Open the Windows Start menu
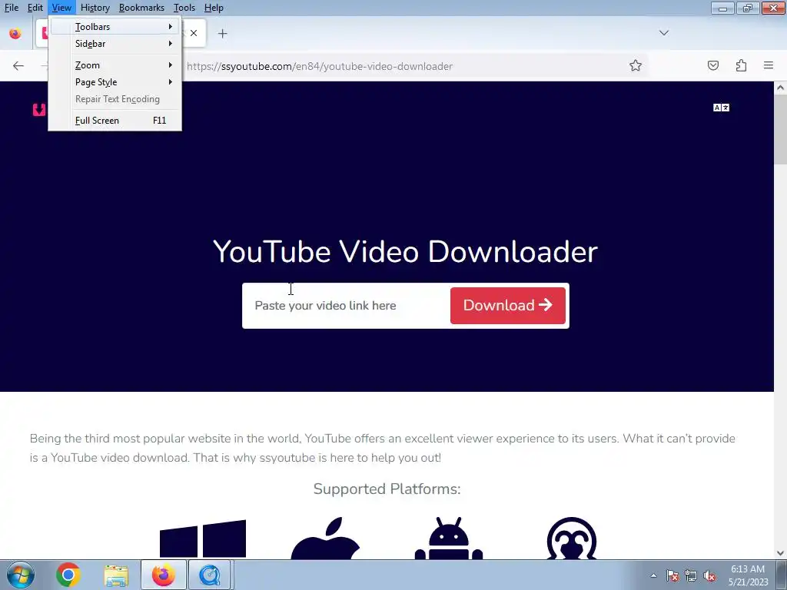Viewport: 787px width, 590px height. [20, 575]
